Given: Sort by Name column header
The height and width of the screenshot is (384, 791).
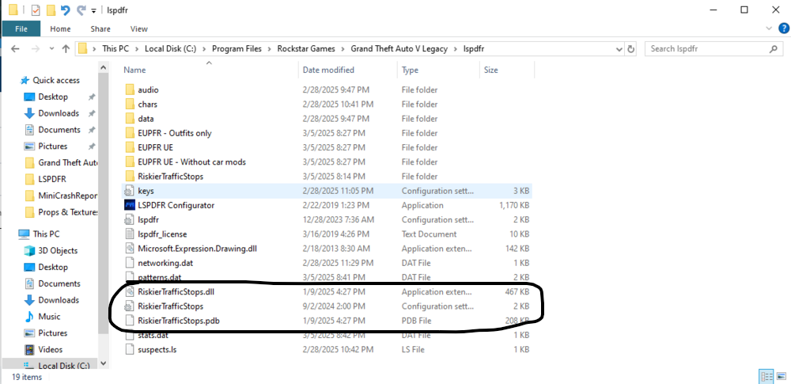Looking at the screenshot, I should [x=134, y=70].
